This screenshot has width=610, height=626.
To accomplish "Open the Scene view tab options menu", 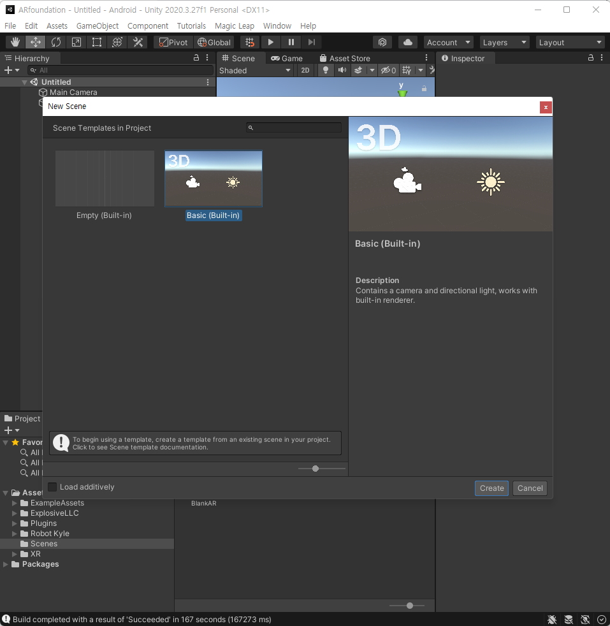I will pyautogui.click(x=426, y=58).
